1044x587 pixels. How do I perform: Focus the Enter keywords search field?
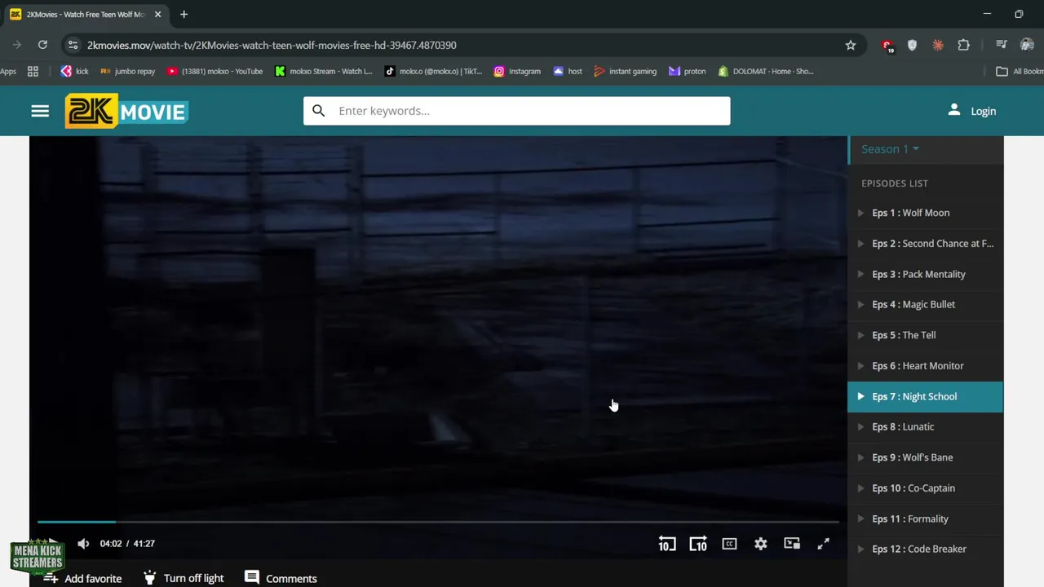click(517, 111)
